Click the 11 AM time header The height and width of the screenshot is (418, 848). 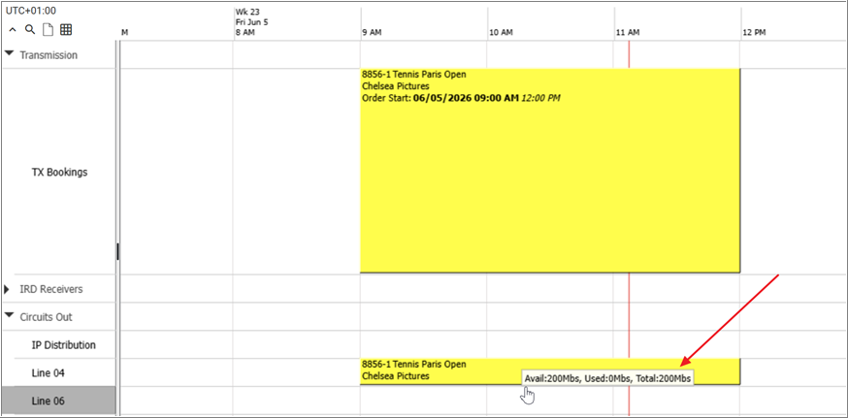click(x=628, y=33)
